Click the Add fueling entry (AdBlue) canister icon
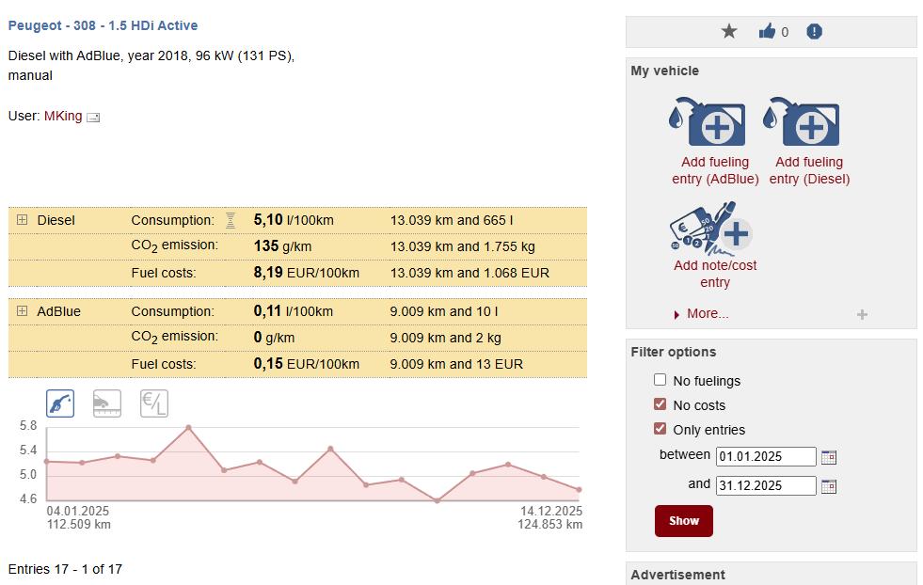 [707, 121]
